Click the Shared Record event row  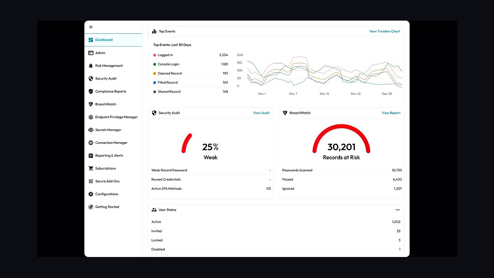190,92
